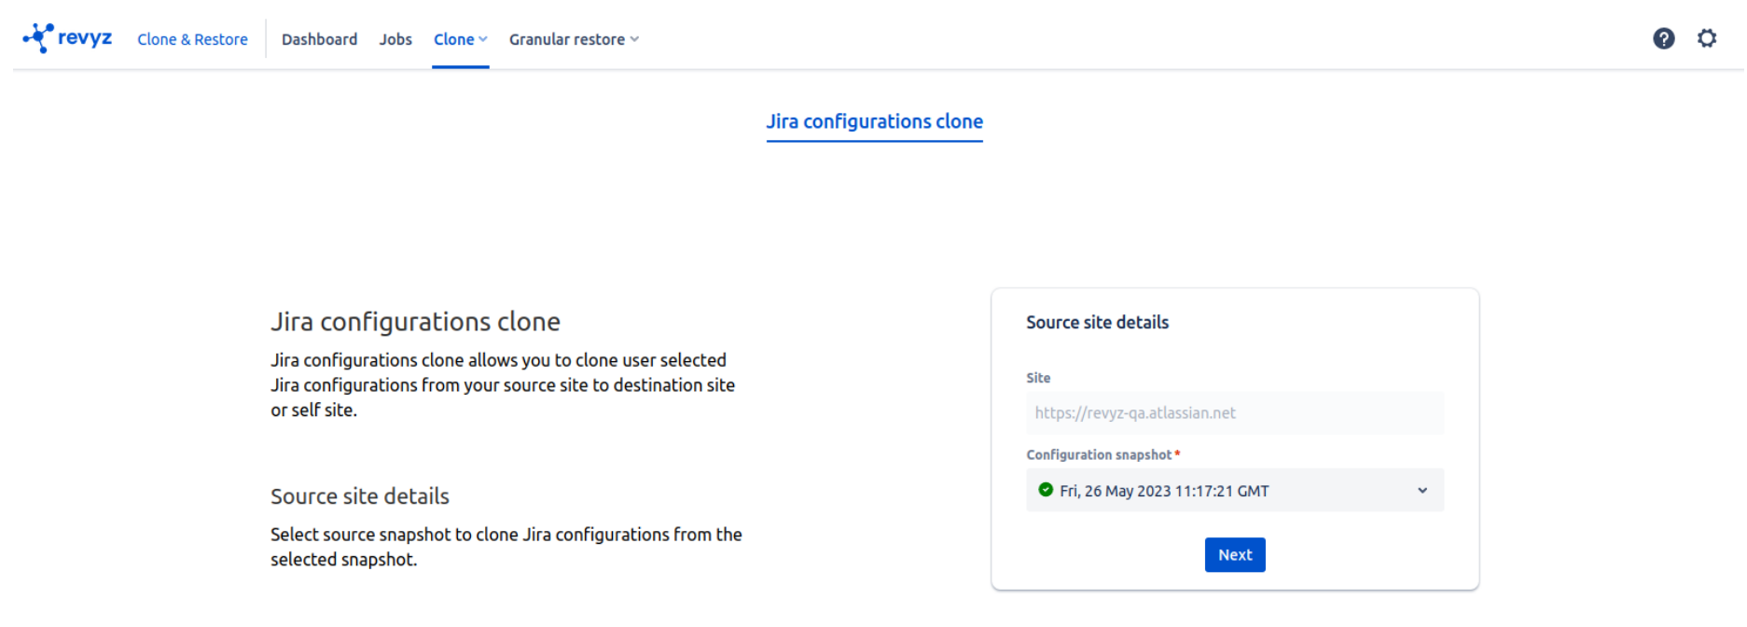The image size is (1747, 627).
Task: Click the snapshot dropdown's down arrow
Action: click(x=1422, y=491)
